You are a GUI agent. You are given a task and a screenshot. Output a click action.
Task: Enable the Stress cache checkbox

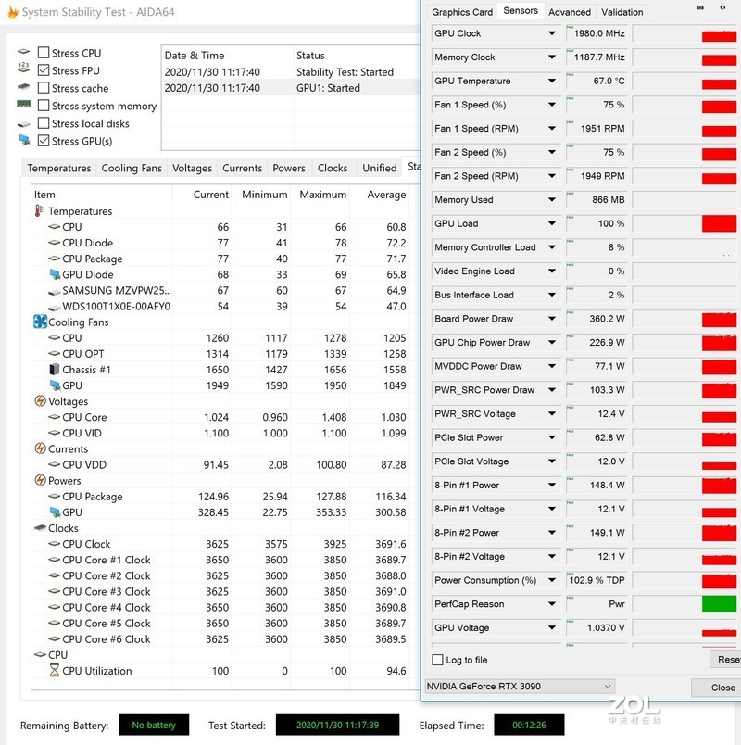(44, 87)
